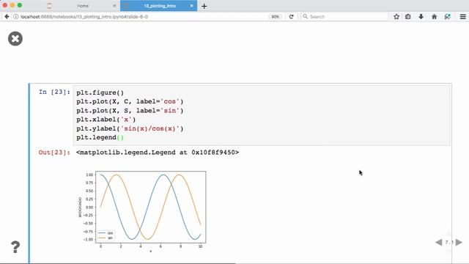Click the toolbar extension icon beside home
469x264 pixels.
pyautogui.click(x=448, y=17)
